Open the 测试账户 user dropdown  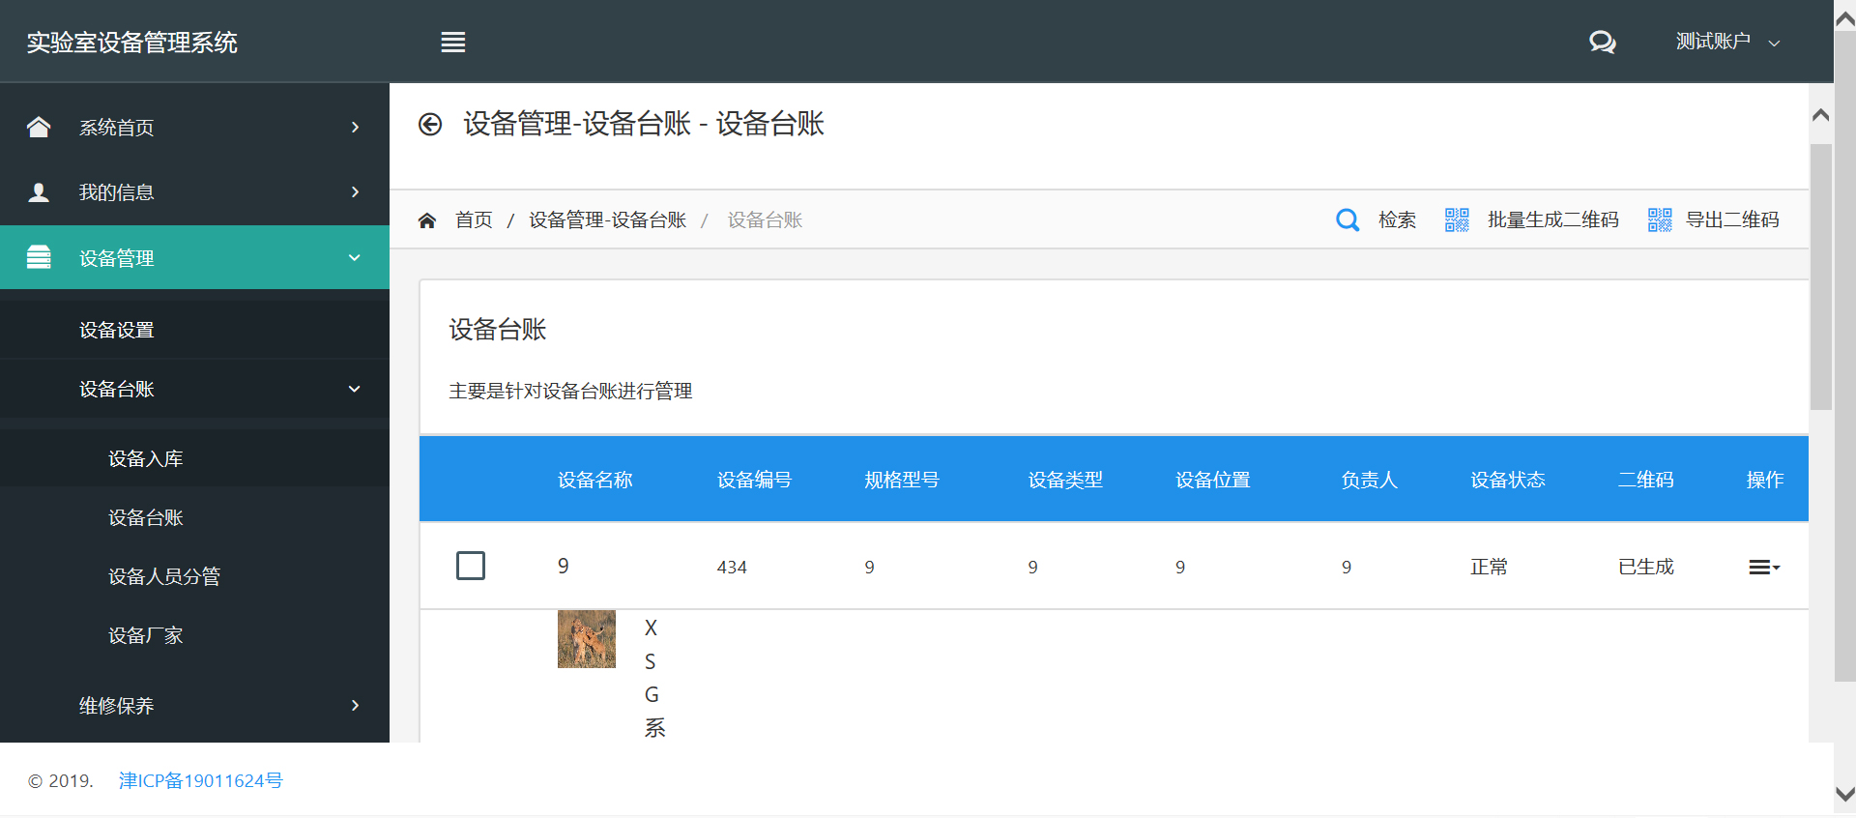(x=1726, y=42)
